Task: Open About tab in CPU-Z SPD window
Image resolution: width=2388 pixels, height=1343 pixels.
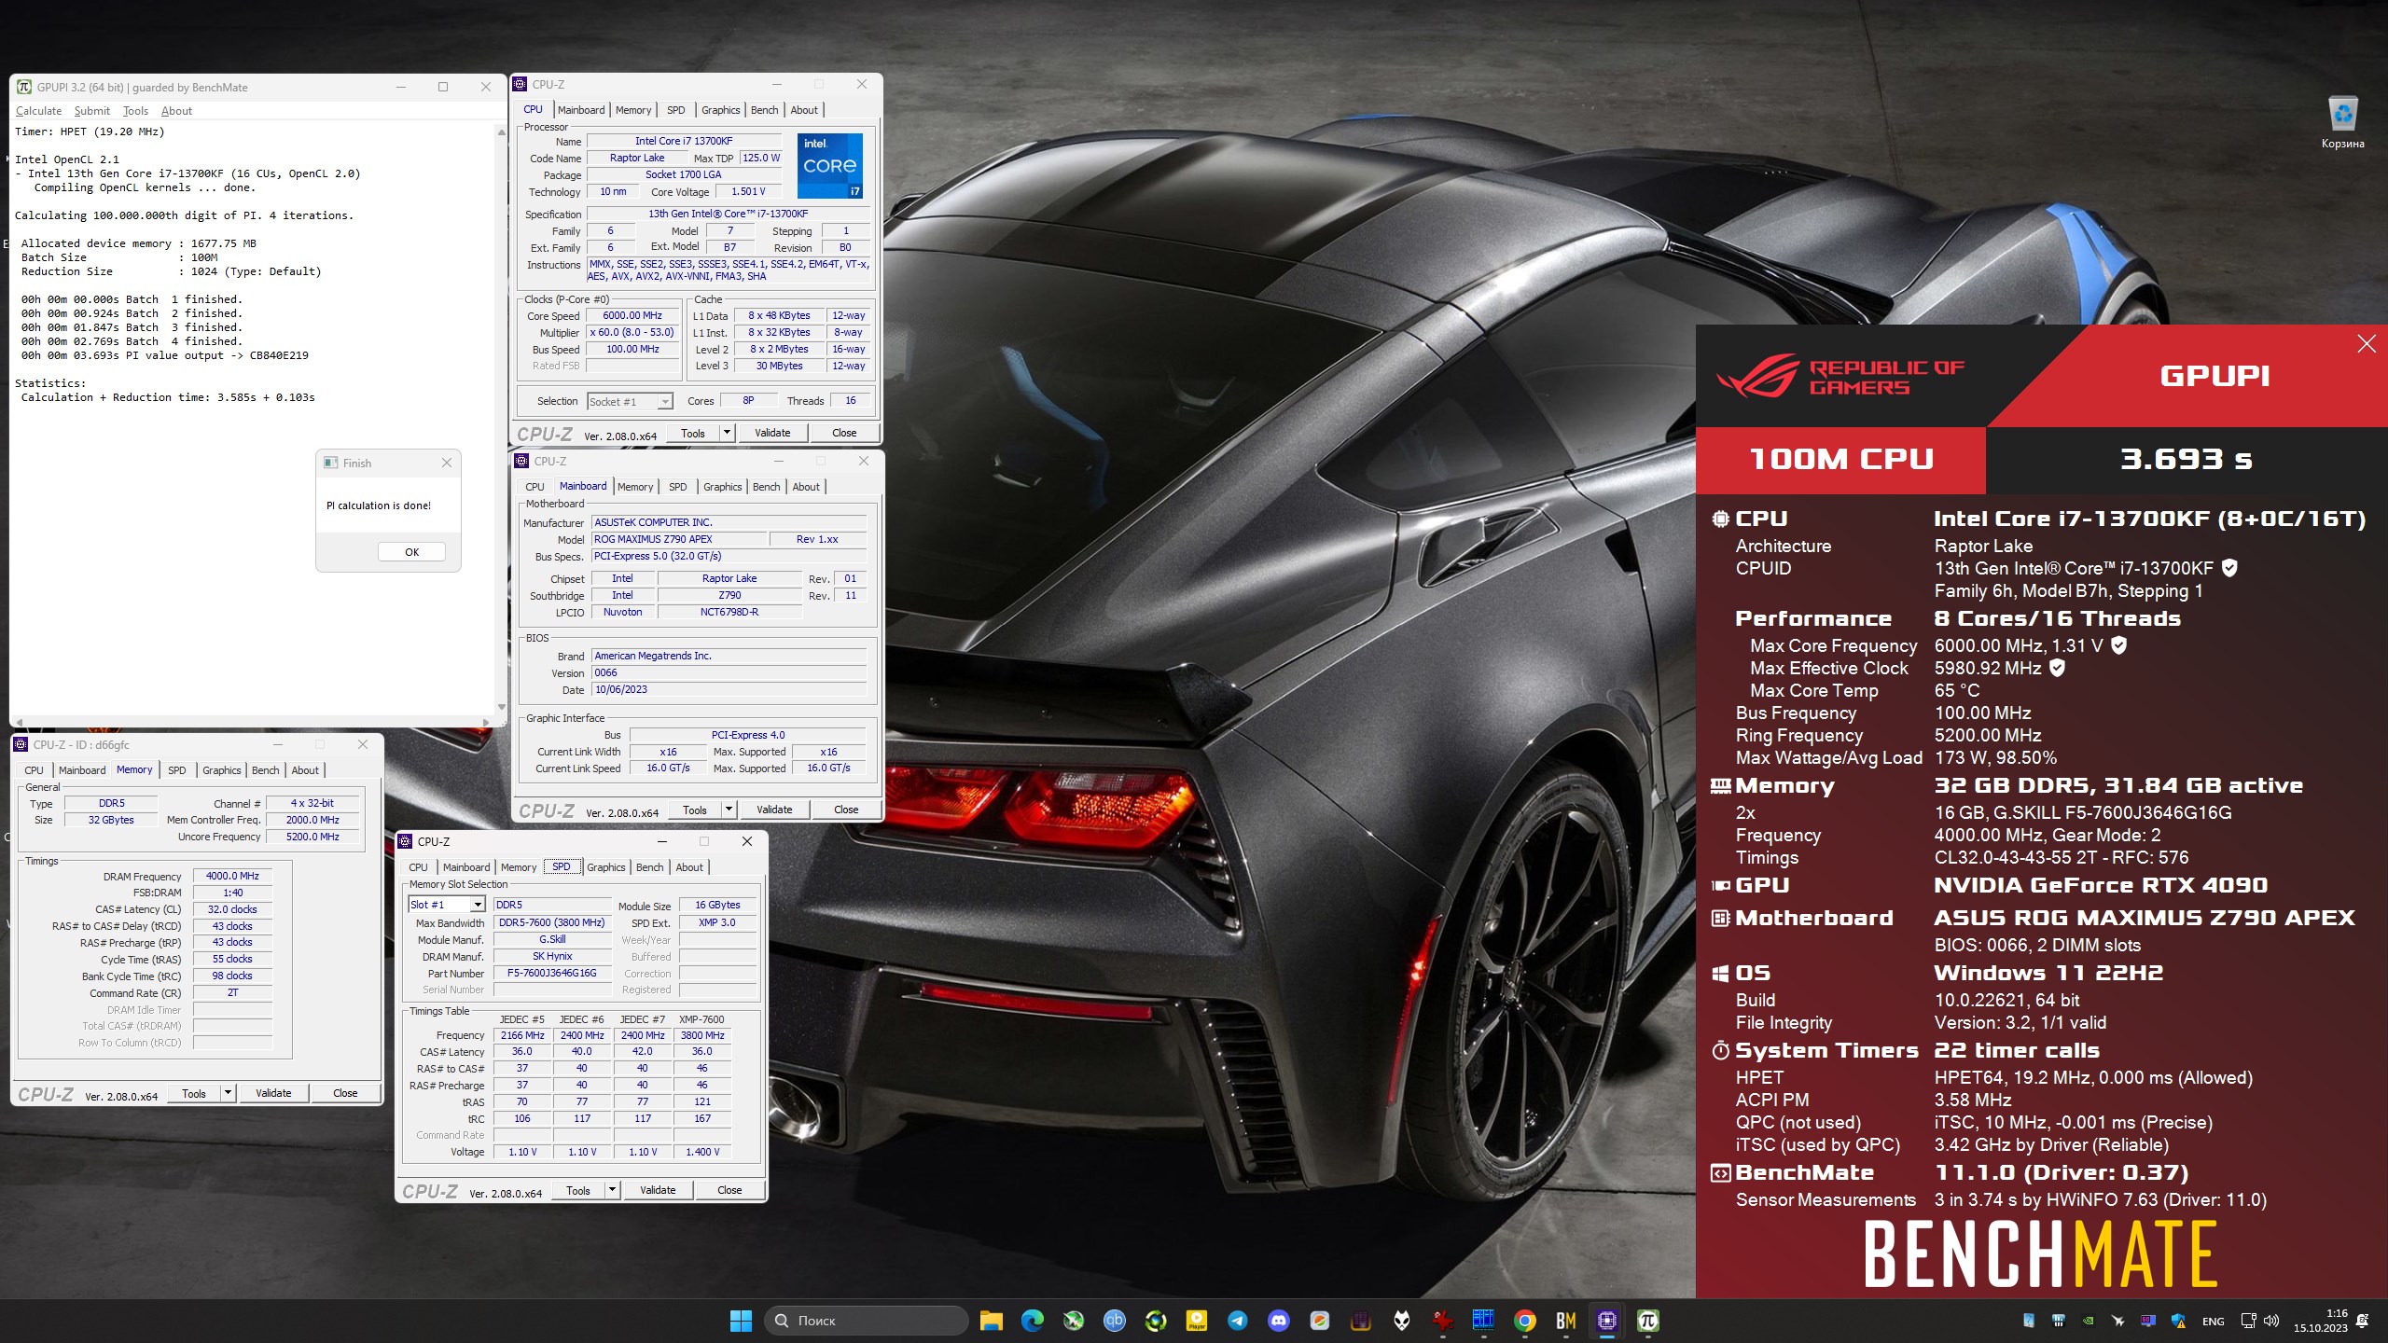Action: 689,867
